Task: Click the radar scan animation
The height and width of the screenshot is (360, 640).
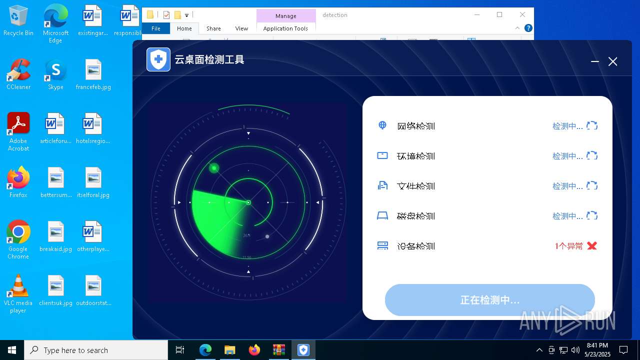Action: coord(248,202)
